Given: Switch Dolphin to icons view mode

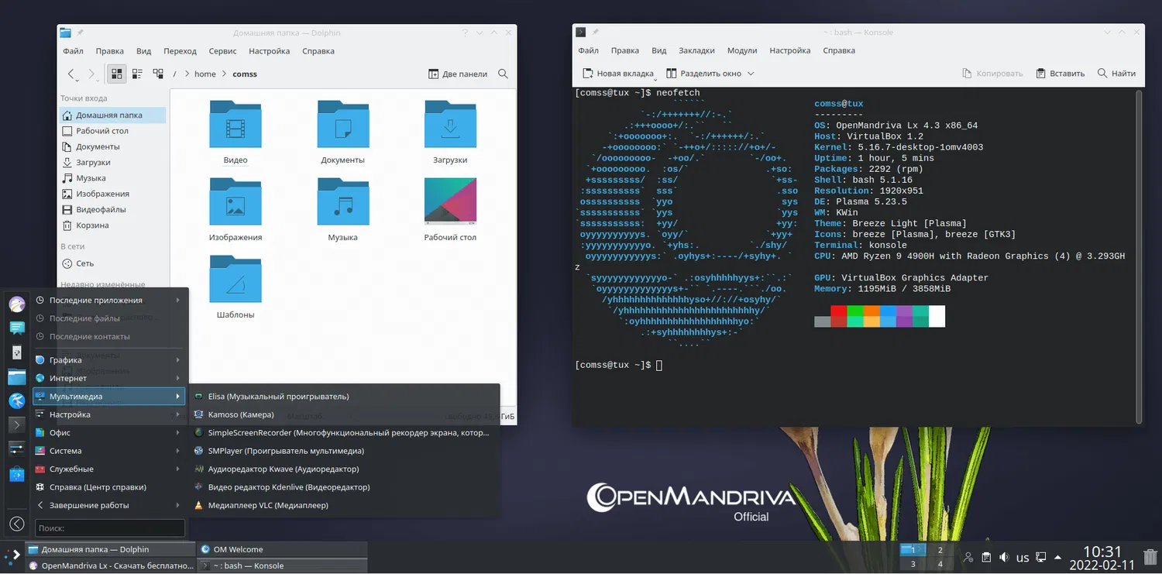Looking at the screenshot, I should [117, 74].
